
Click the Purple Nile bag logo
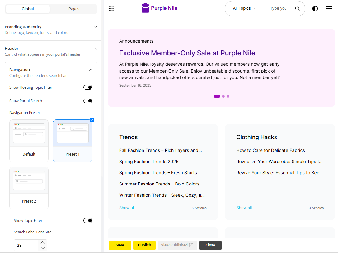point(145,8)
